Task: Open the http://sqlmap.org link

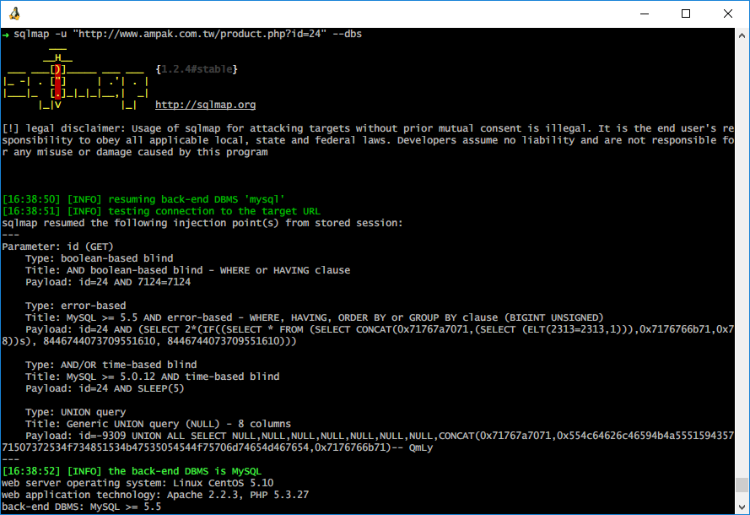Action: [x=205, y=105]
